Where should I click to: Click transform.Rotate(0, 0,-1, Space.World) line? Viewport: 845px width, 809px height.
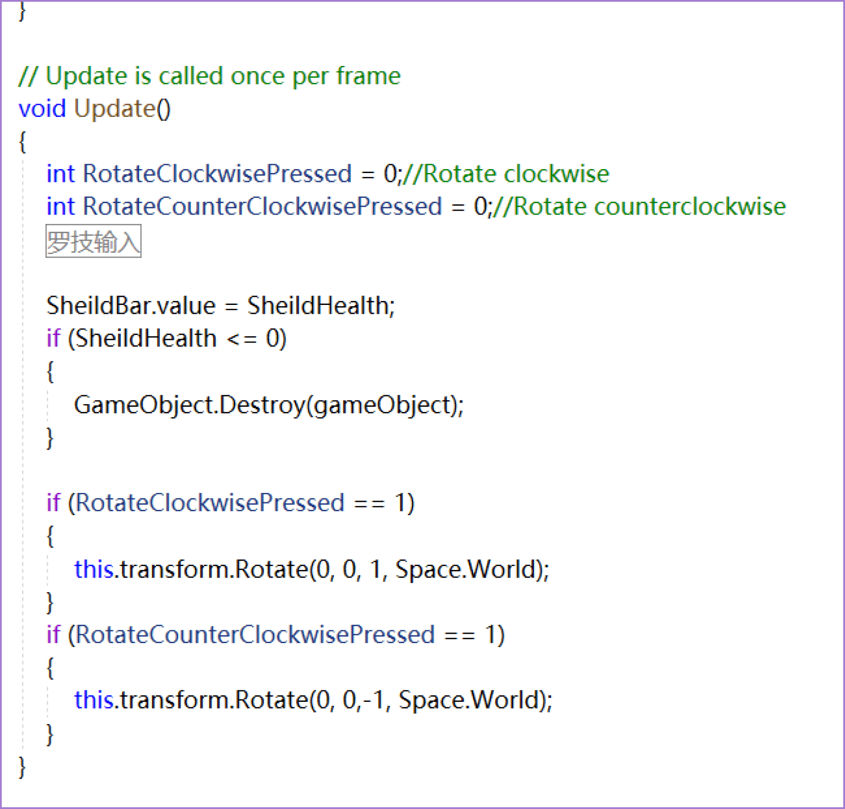(313, 701)
